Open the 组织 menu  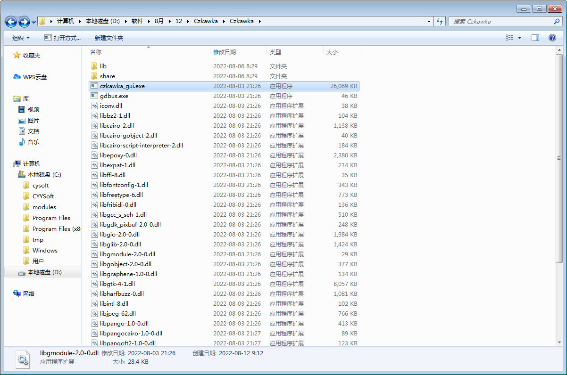(21, 38)
